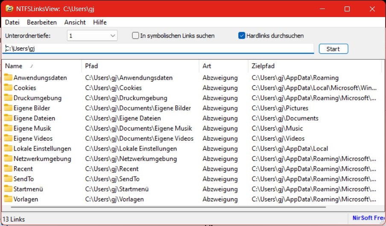
Task: Click the folder icon beside Recent
Action: pyautogui.click(x=8, y=168)
